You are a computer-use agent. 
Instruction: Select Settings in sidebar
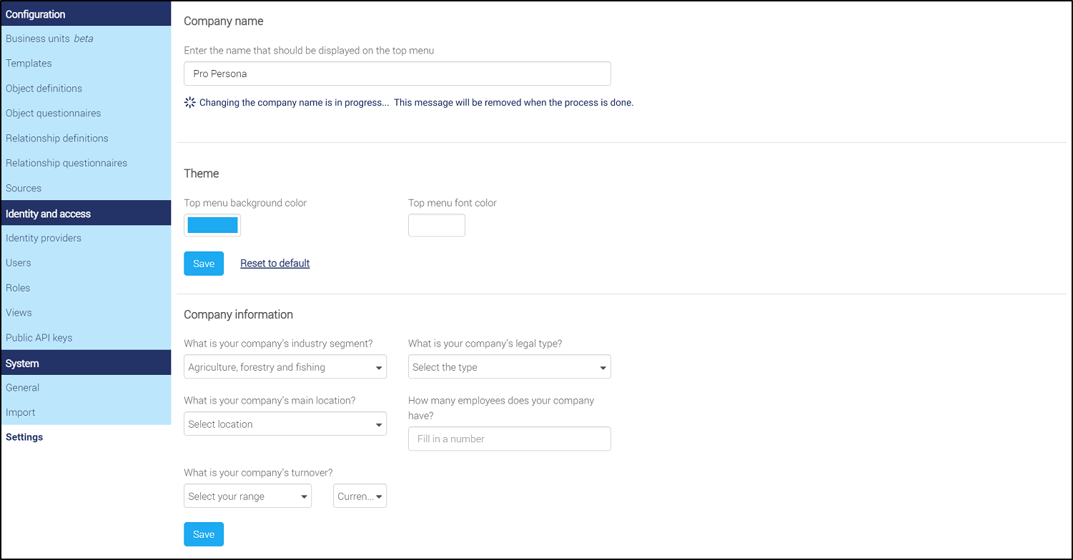click(x=24, y=437)
